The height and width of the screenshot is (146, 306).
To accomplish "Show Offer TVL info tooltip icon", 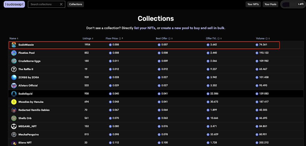I will click(x=218, y=39).
